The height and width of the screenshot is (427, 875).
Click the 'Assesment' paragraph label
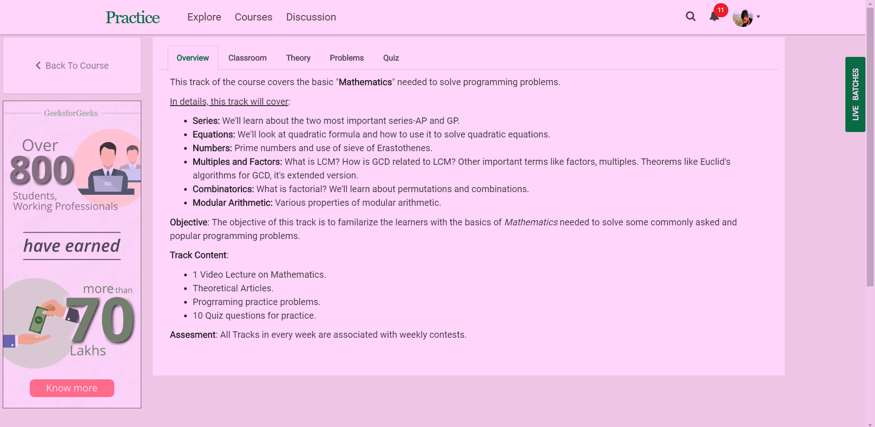tap(193, 335)
